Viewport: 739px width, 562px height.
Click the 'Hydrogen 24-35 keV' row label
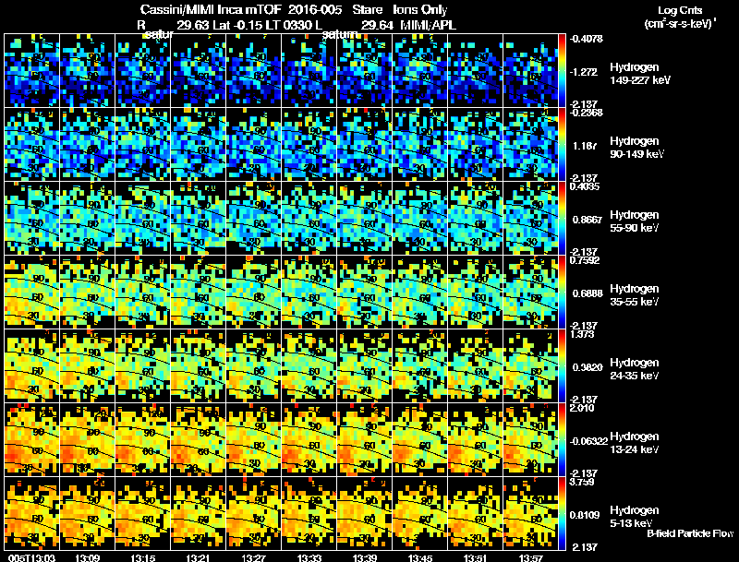pyautogui.click(x=635, y=369)
